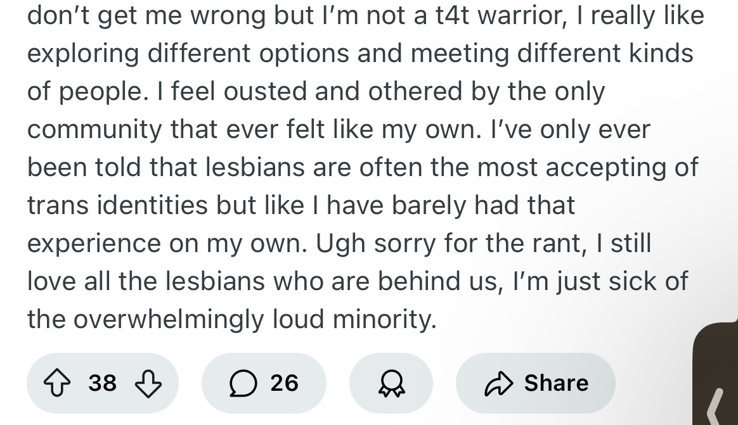This screenshot has height=425, width=738.
Task: Select the line starting "love all the lesbians"
Action: (x=358, y=282)
